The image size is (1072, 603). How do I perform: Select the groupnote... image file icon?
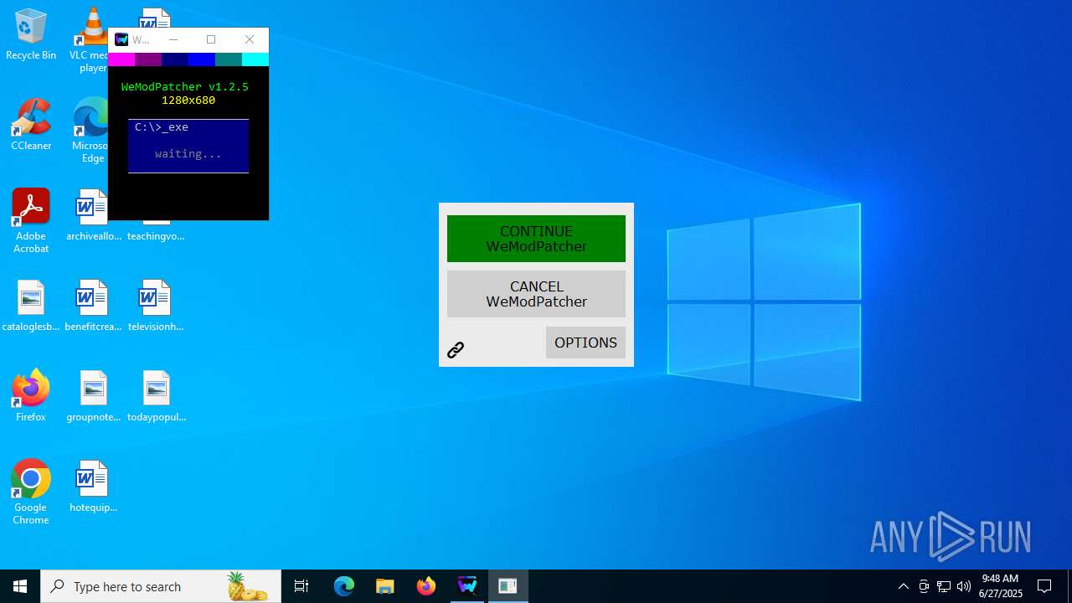[x=93, y=396]
